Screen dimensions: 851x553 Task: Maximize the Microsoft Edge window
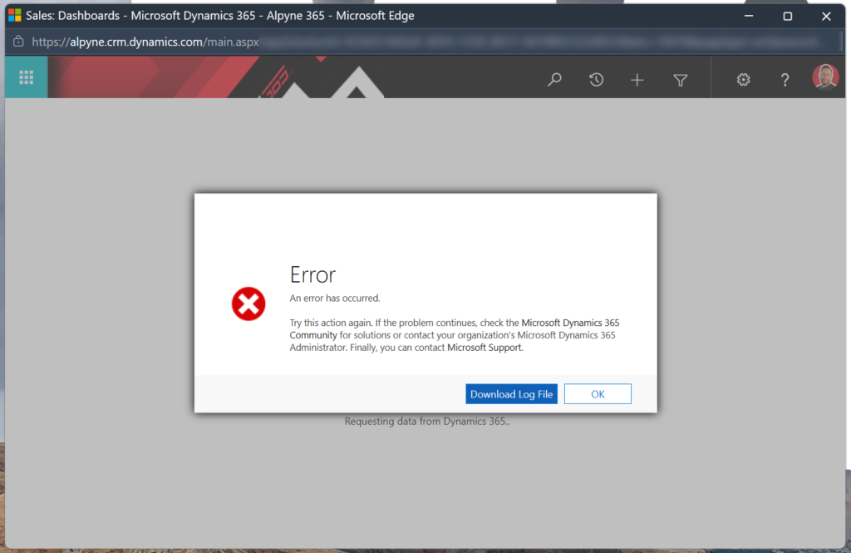(x=787, y=16)
